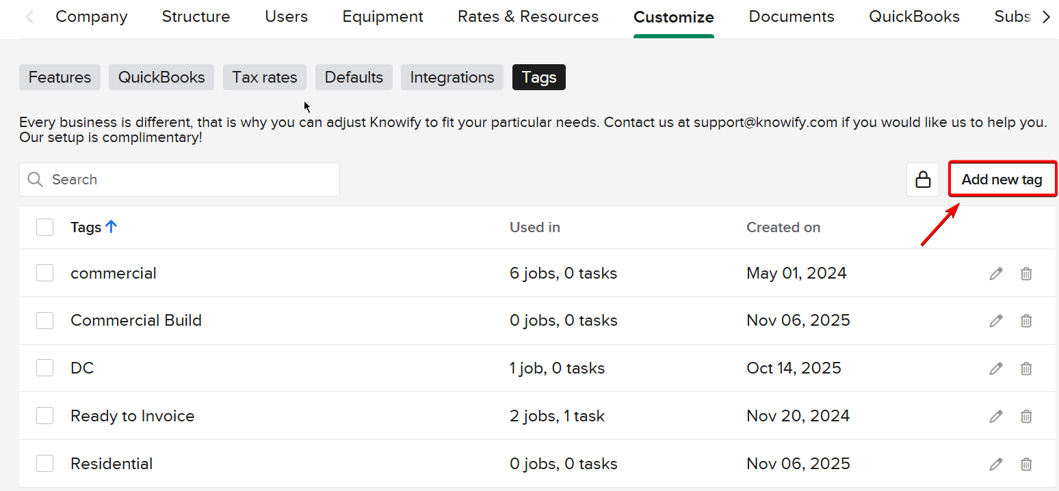Delete the DC tag
Image resolution: width=1059 pixels, height=491 pixels.
coord(1026,369)
